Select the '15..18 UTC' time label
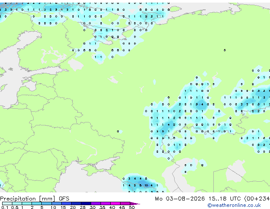The height and width of the screenshot is (209, 270). [224, 199]
